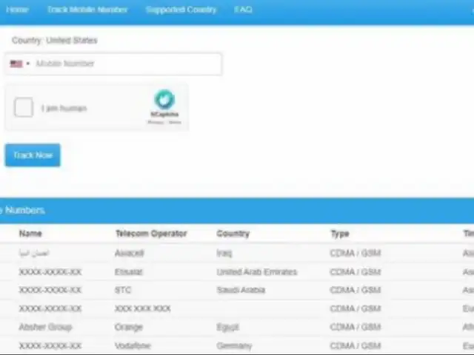Open the country code dropdown arrow
Image resolution: width=474 pixels, height=355 pixels.
click(x=28, y=64)
